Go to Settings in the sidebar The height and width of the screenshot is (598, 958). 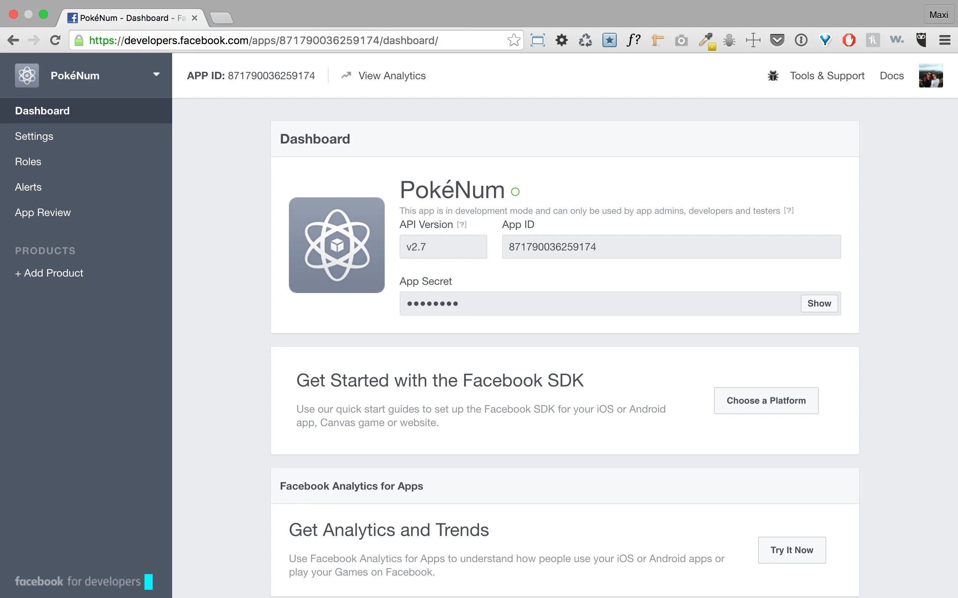(34, 136)
